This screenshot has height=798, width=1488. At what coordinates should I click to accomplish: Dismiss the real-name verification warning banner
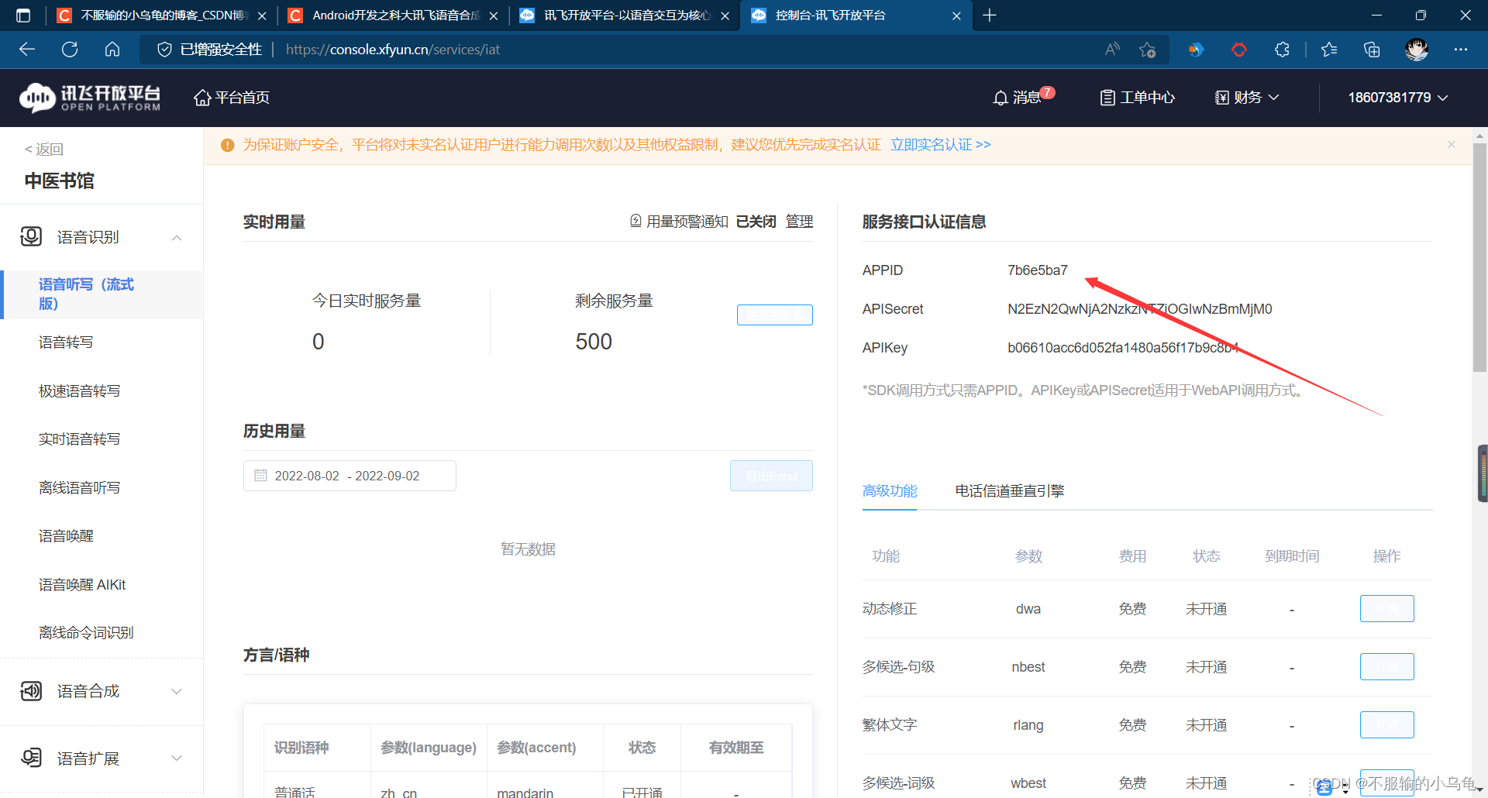(x=1452, y=145)
